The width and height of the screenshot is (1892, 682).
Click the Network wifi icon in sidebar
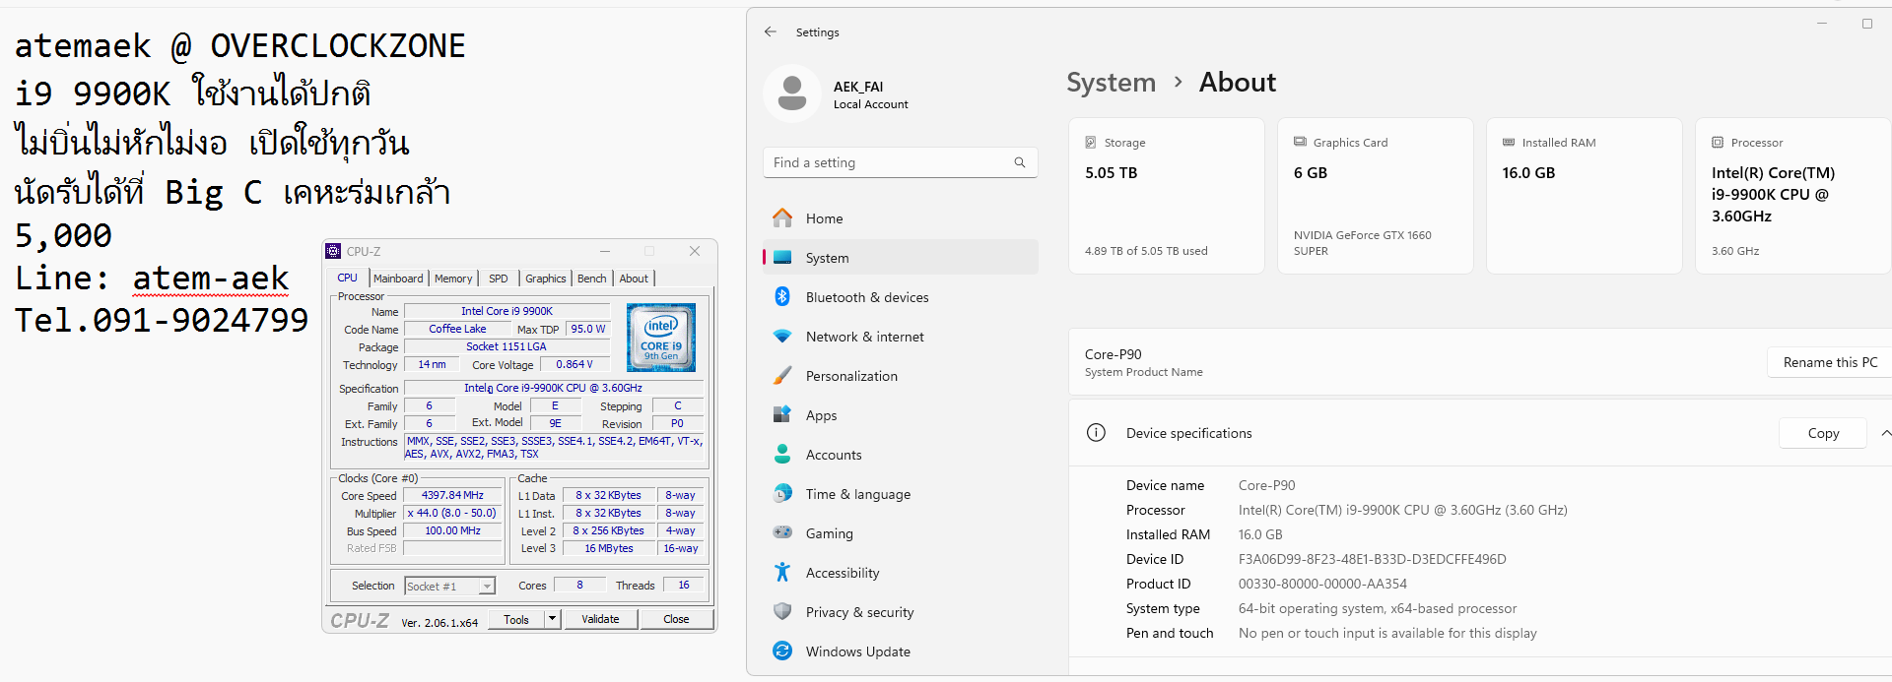782,336
